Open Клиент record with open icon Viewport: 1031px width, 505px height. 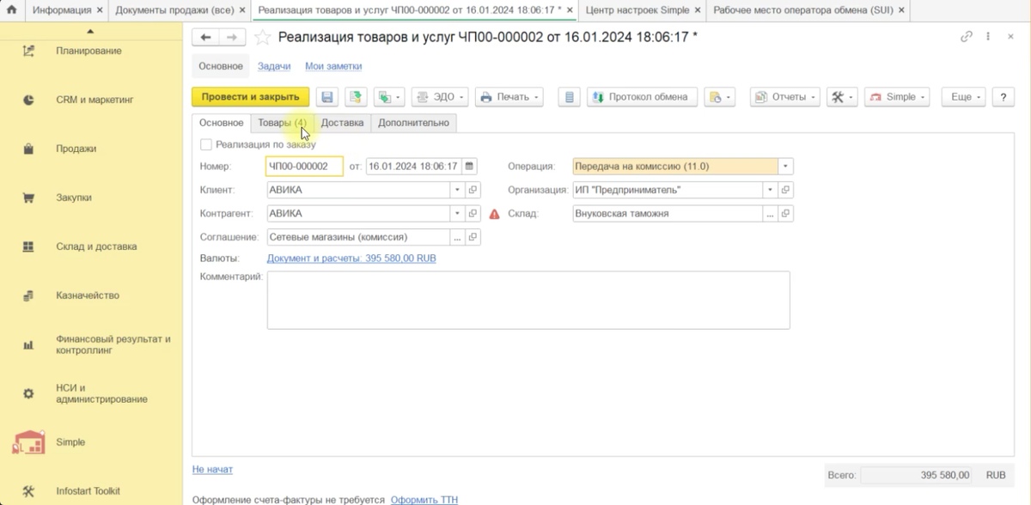pyautogui.click(x=473, y=190)
